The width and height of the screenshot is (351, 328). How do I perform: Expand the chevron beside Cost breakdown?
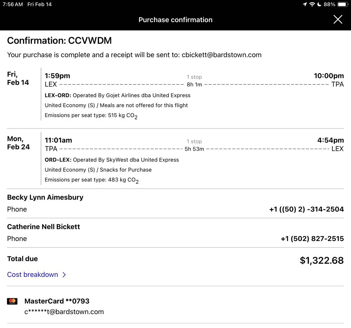click(x=64, y=275)
